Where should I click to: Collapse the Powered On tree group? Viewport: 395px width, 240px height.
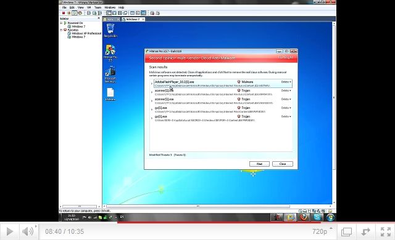click(61, 23)
